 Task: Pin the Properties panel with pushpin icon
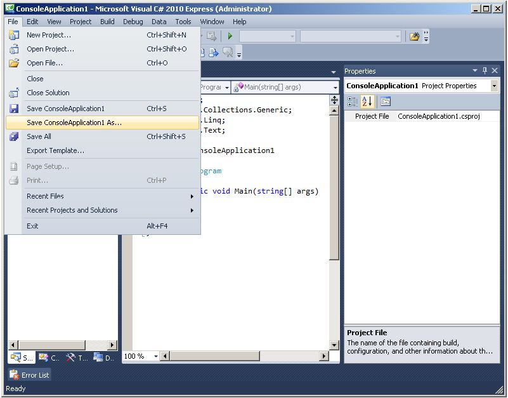click(485, 70)
